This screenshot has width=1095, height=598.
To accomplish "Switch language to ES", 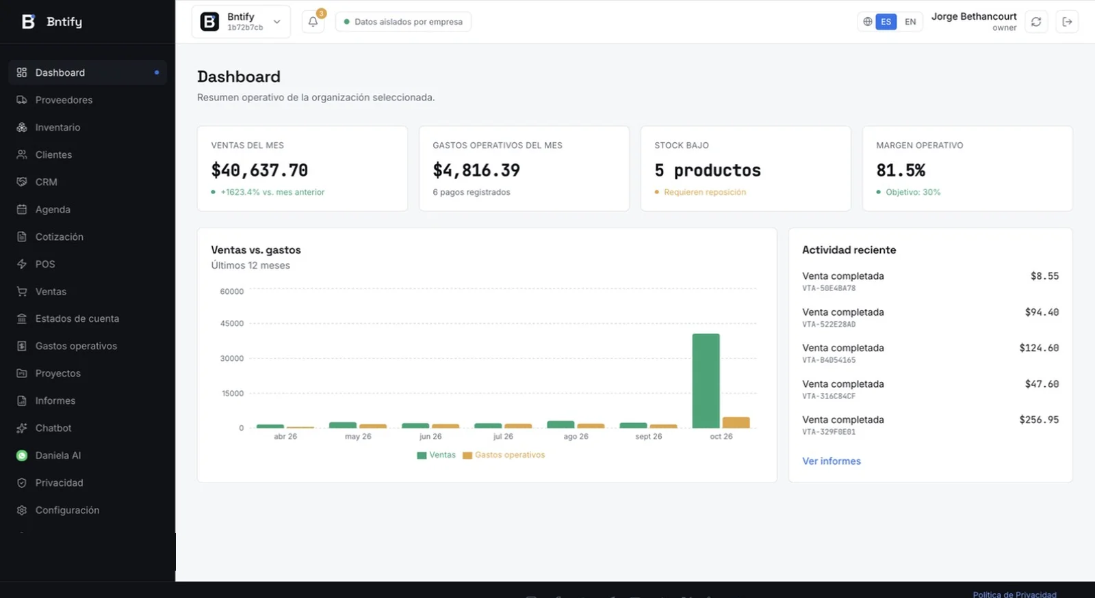I will pos(886,22).
